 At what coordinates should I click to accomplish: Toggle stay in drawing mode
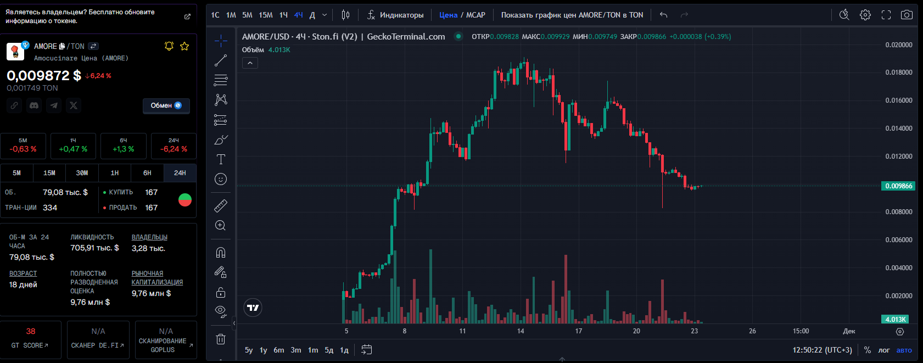[221, 272]
